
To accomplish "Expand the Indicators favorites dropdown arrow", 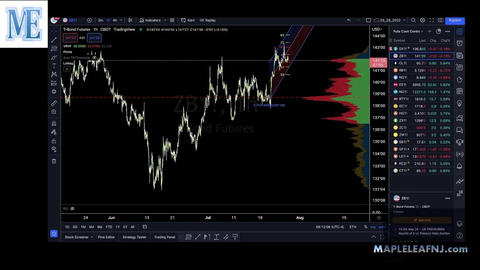I will click(x=165, y=20).
